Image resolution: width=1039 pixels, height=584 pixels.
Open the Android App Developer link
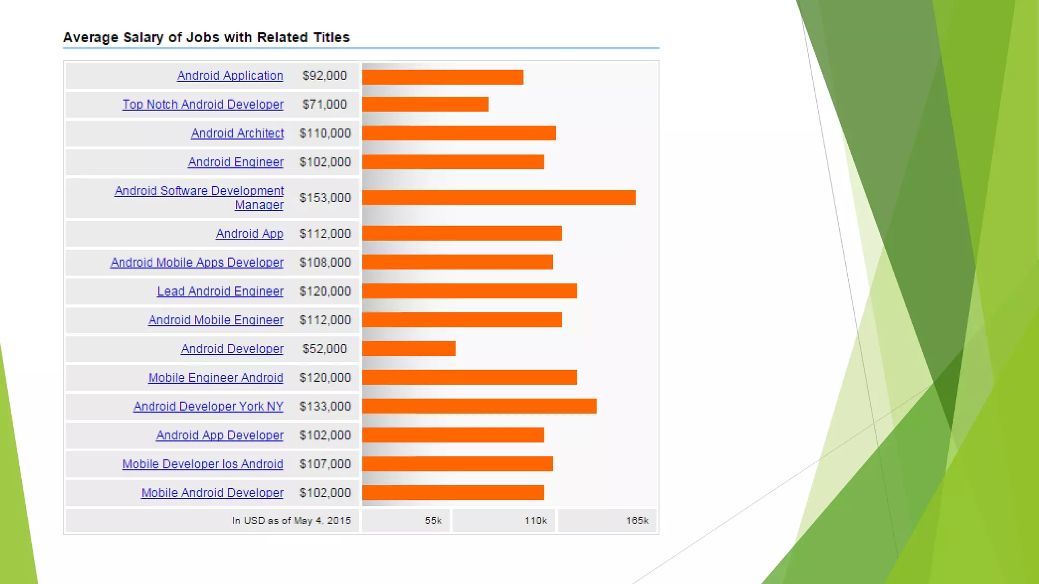click(219, 435)
